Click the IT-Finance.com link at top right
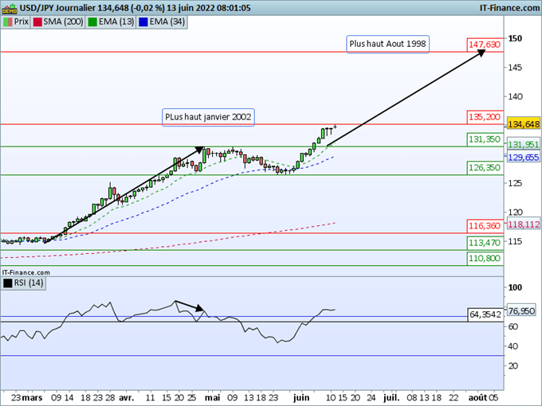542x406 pixels. [509, 8]
